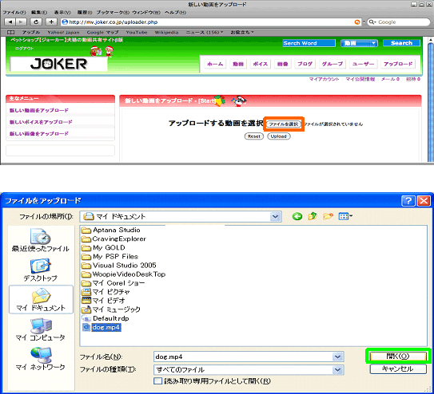This screenshot has height=394, width=434.
Task: Open the お役立ち bookmarks folder dropdown
Action: tap(242, 33)
